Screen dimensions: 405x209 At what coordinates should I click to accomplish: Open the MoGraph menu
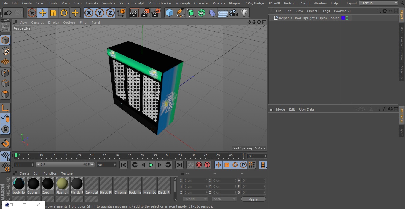click(183, 3)
